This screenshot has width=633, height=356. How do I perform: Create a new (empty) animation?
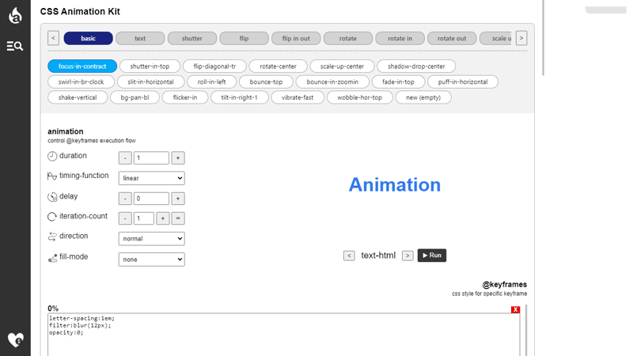click(x=423, y=97)
